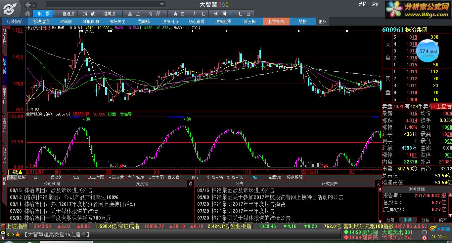Apply the TBS indicator

(x=76, y=177)
